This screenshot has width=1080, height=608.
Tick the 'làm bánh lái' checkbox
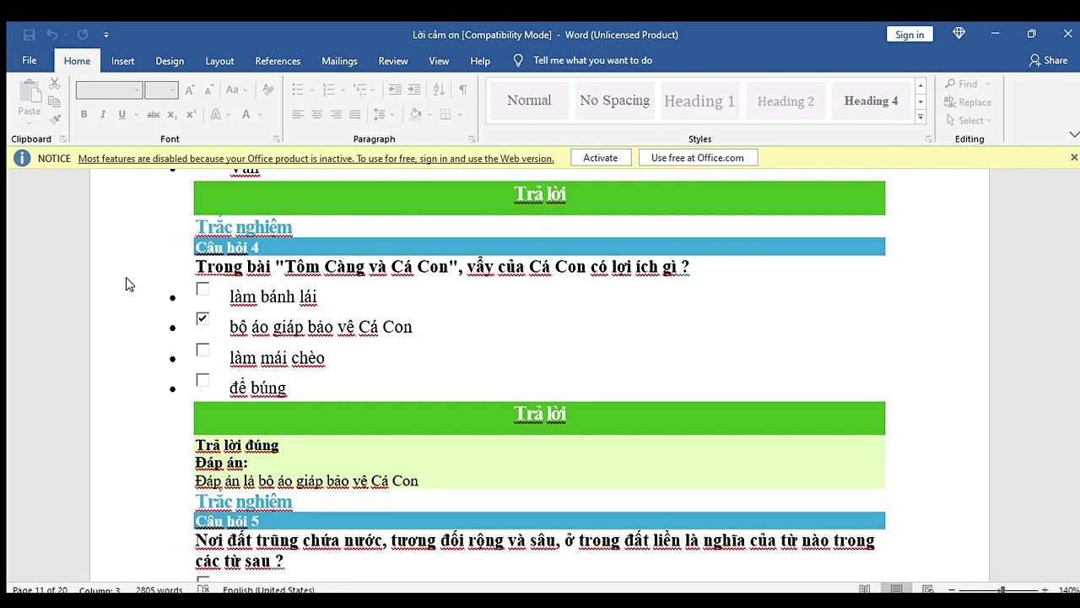[x=202, y=289]
